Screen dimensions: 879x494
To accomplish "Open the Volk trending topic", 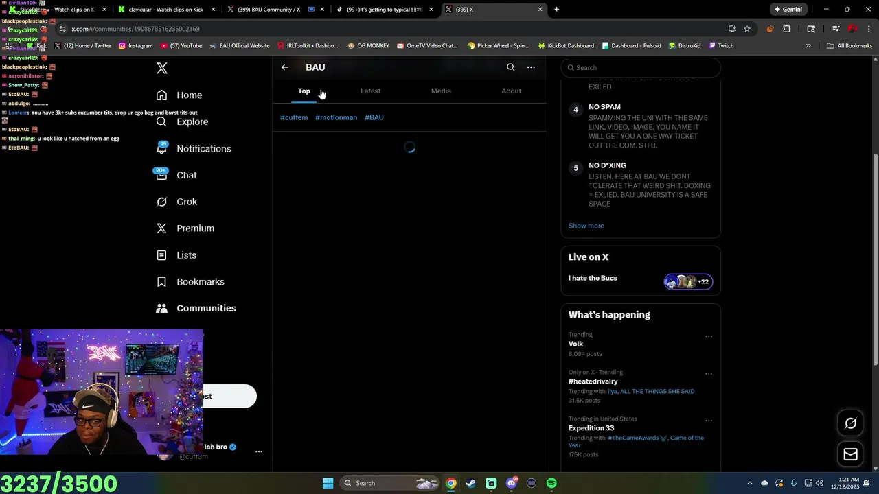I will [575, 344].
